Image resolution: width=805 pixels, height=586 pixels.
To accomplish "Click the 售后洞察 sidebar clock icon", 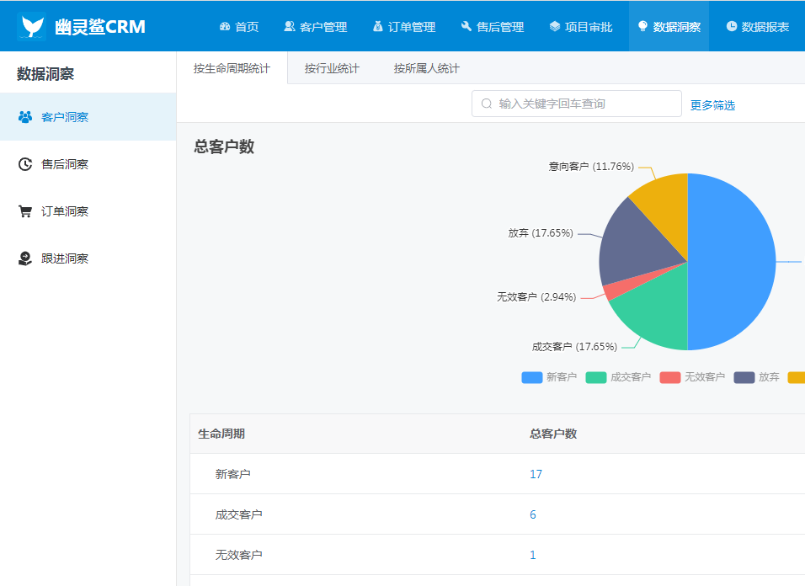I will (25, 164).
